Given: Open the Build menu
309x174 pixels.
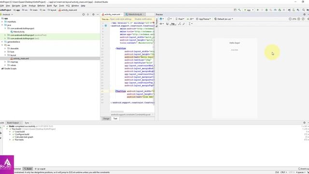Looking at the screenshot, I should [x=49, y=6].
